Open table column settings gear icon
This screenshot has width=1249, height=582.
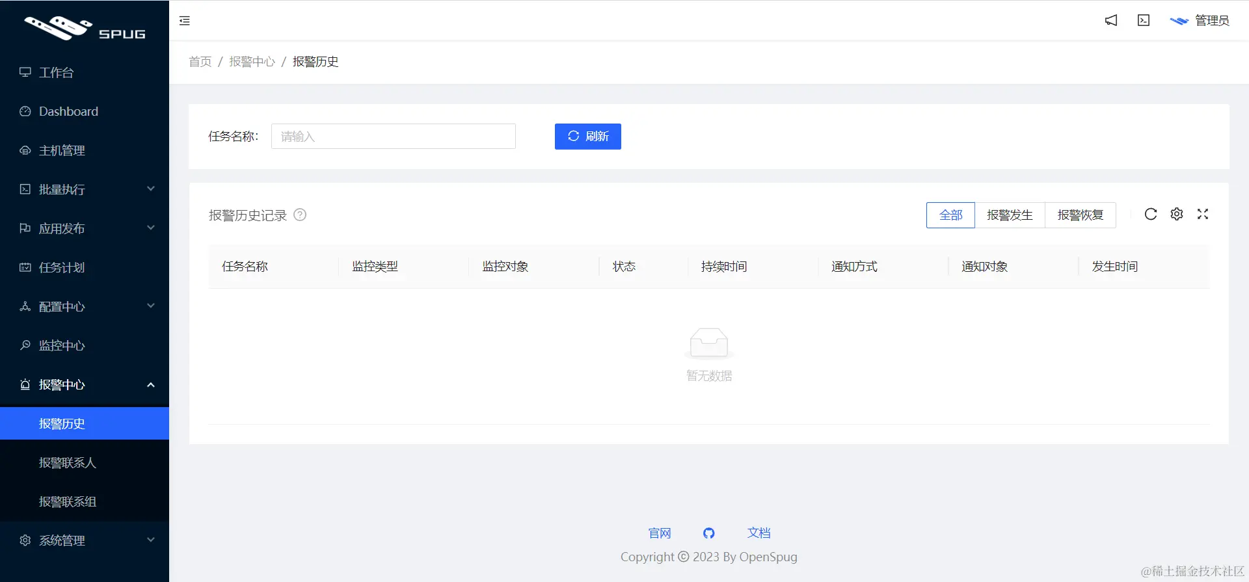click(x=1177, y=214)
